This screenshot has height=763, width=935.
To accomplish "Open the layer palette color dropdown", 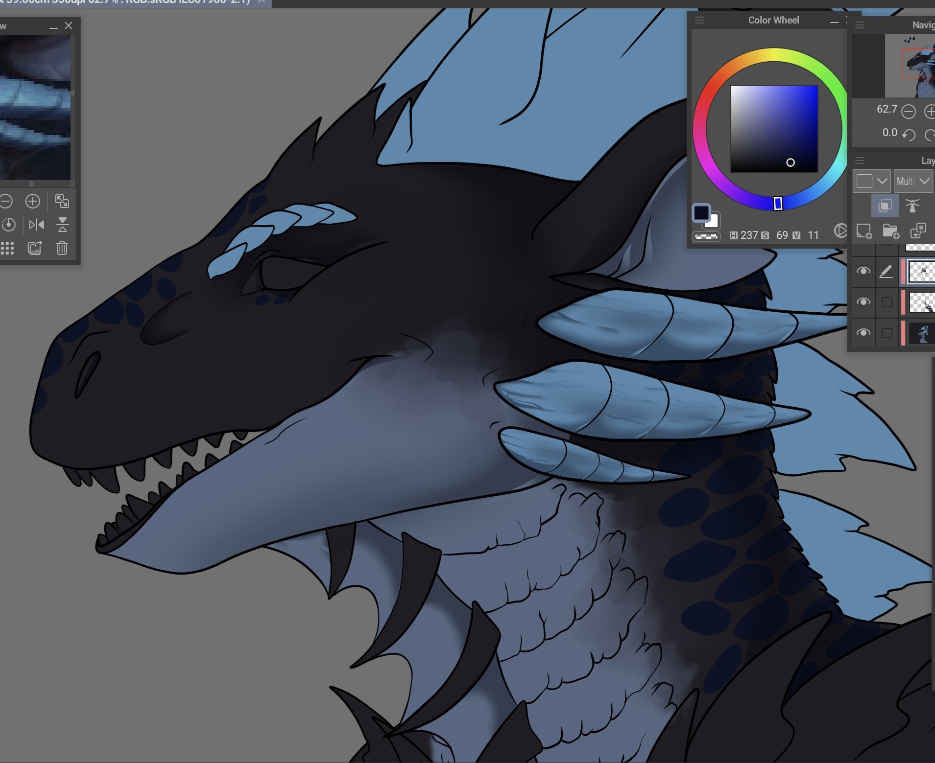I will [871, 181].
